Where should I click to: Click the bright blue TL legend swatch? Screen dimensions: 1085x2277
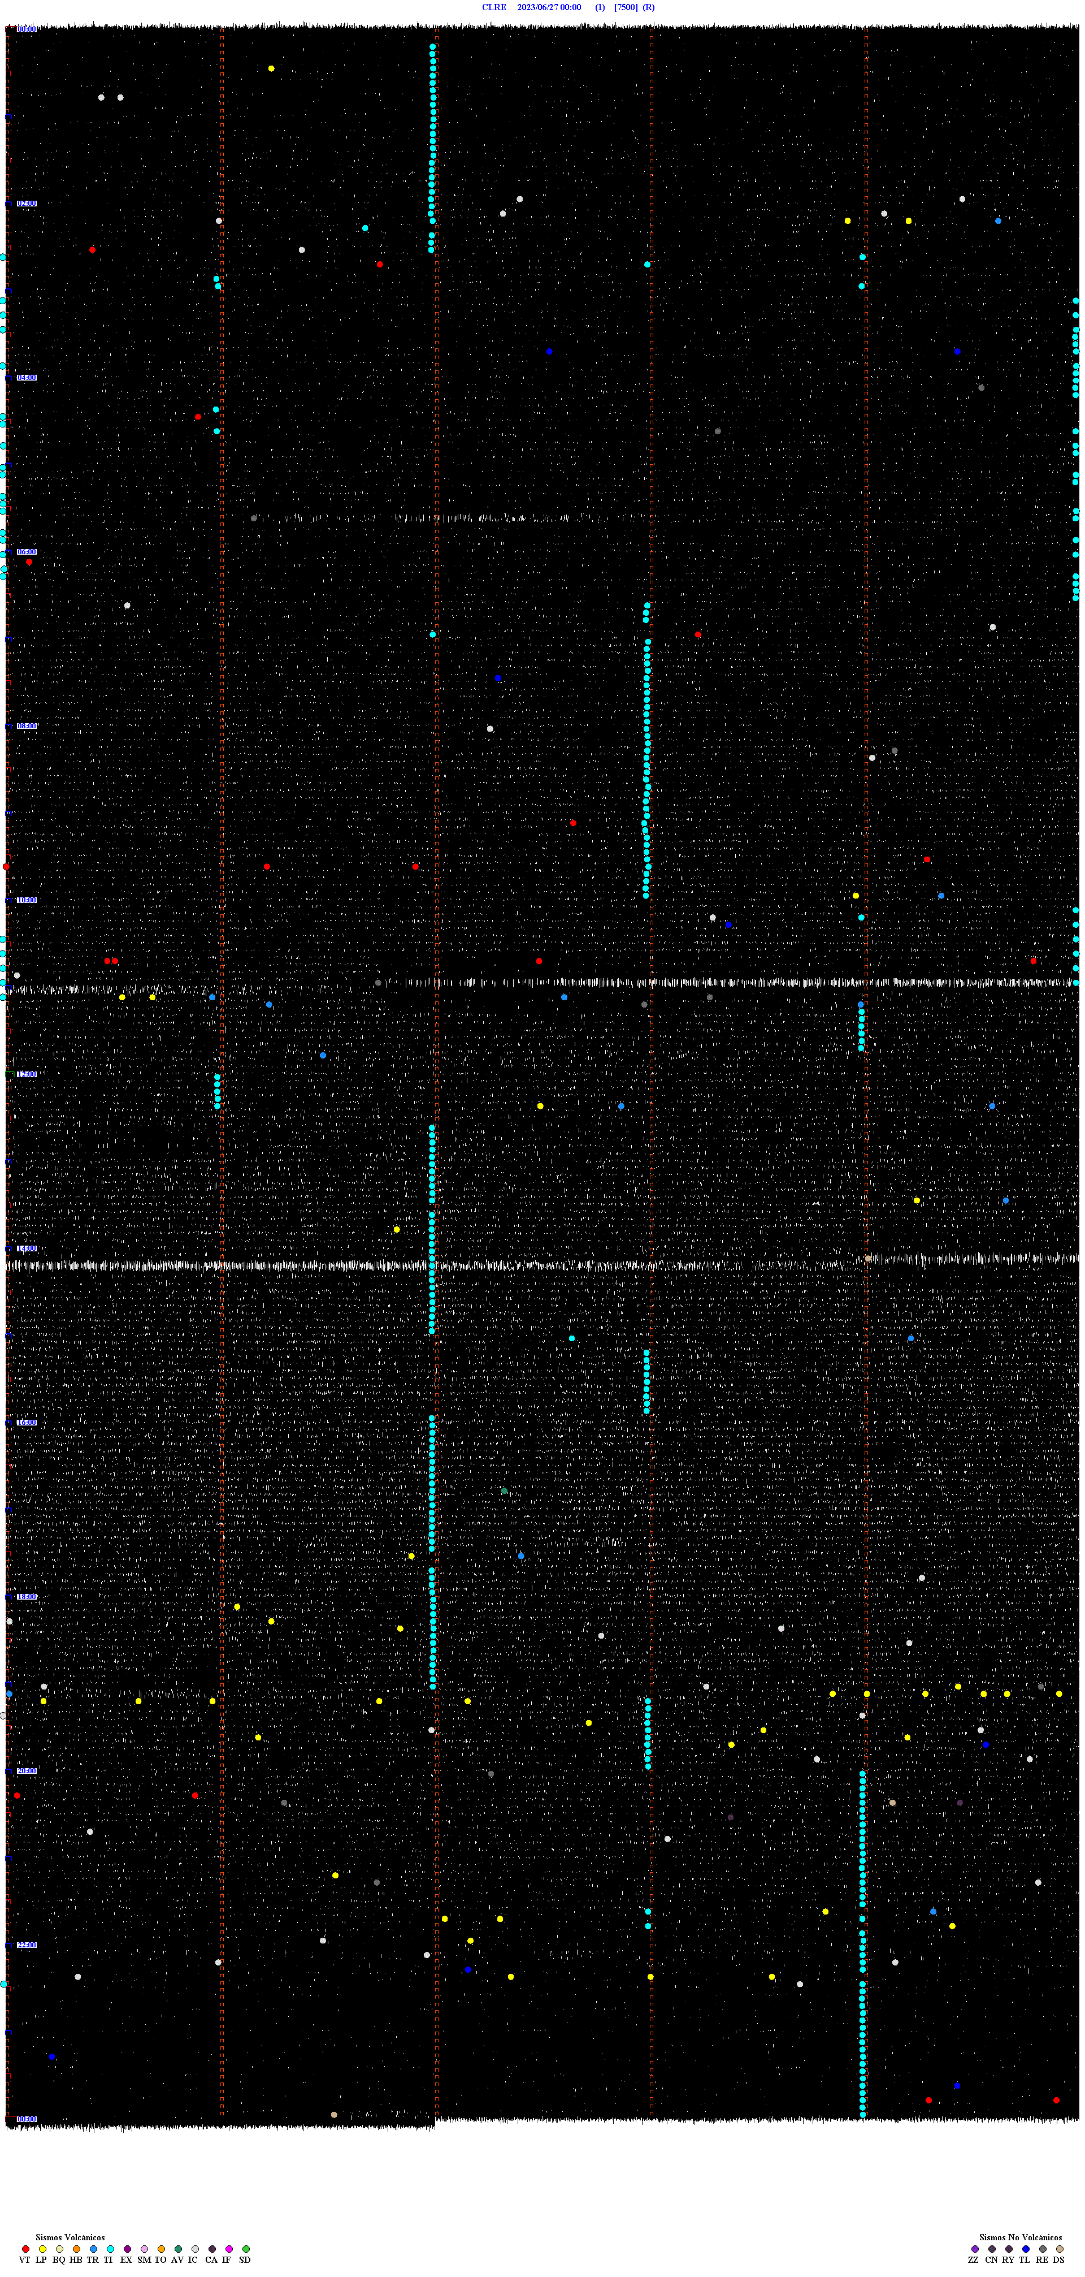pos(1026,2249)
